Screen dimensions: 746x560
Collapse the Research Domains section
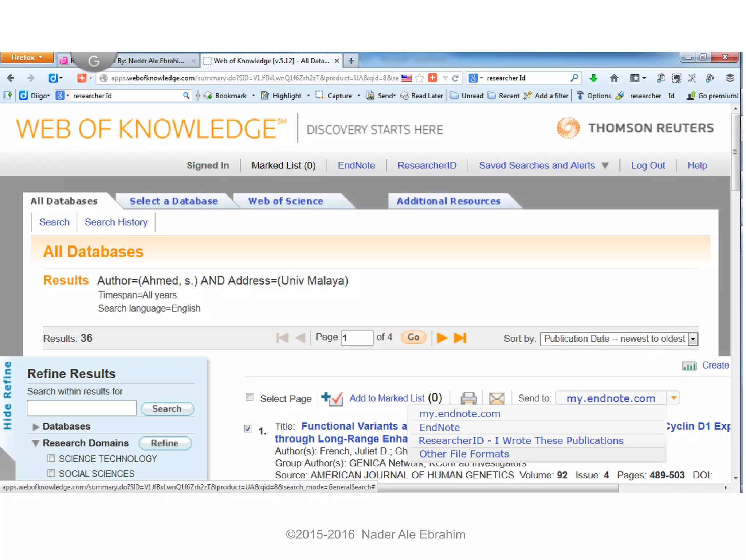coord(35,443)
